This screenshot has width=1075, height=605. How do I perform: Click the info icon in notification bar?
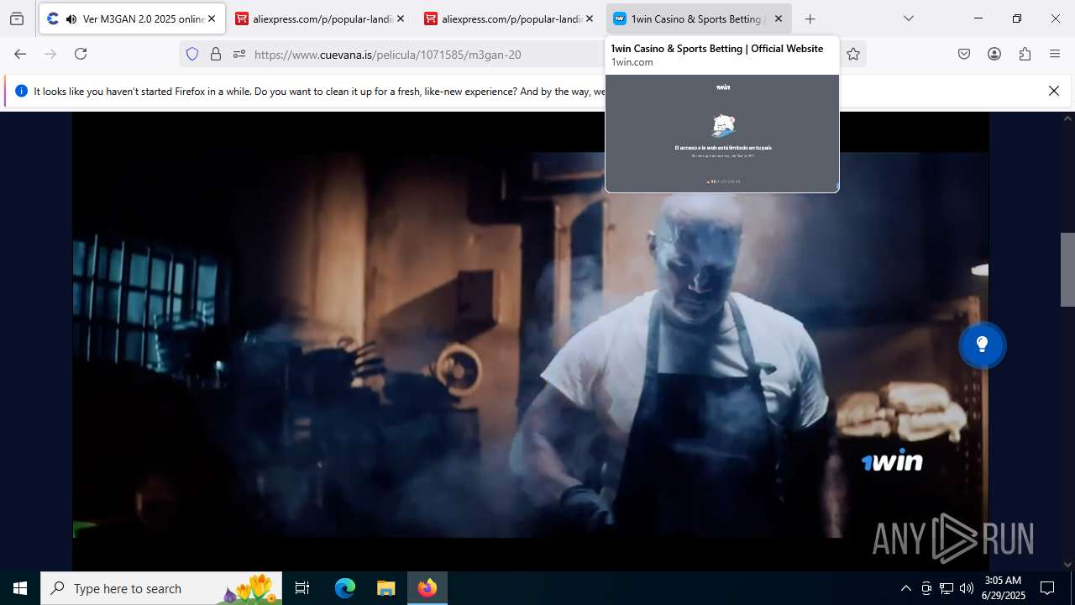(21, 91)
